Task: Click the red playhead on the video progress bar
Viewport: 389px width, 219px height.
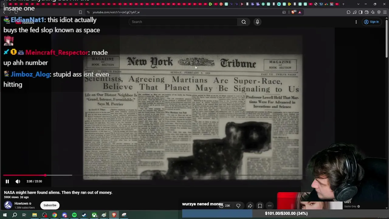Action: [45, 175]
